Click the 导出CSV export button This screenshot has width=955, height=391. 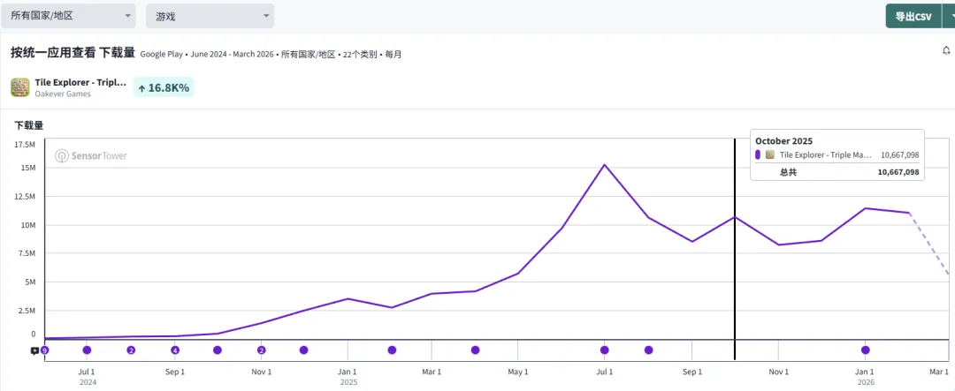(x=913, y=17)
